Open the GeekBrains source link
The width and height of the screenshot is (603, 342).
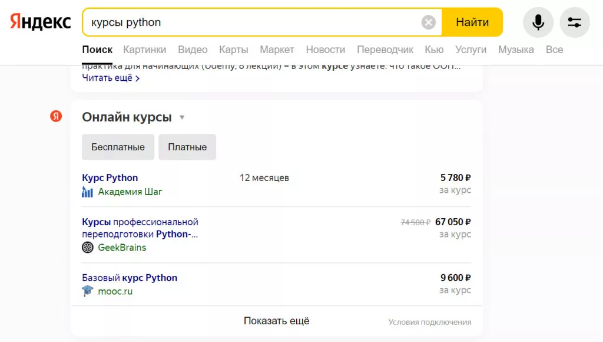(122, 247)
